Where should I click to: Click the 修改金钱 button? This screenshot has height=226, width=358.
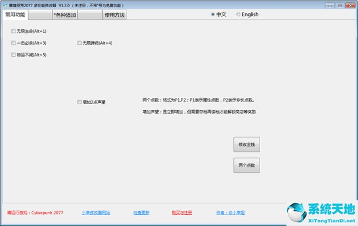246,145
